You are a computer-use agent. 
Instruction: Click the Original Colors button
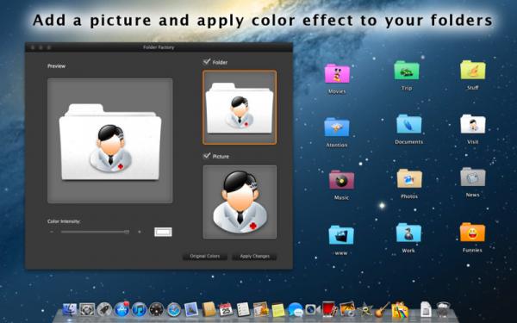[205, 257]
